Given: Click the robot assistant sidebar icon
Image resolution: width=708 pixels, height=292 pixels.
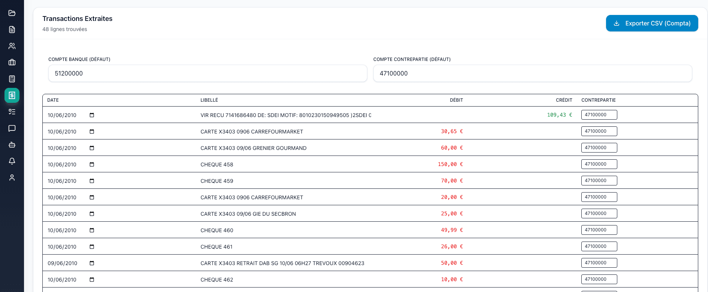Looking at the screenshot, I should tap(12, 145).
